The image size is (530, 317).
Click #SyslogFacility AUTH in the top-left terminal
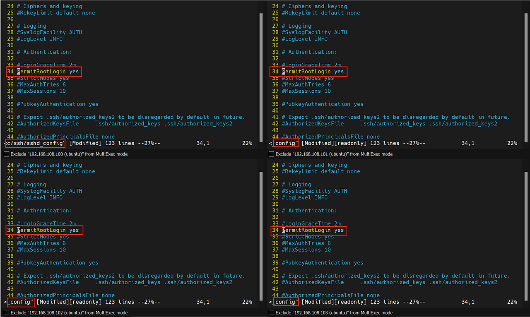coord(49,32)
